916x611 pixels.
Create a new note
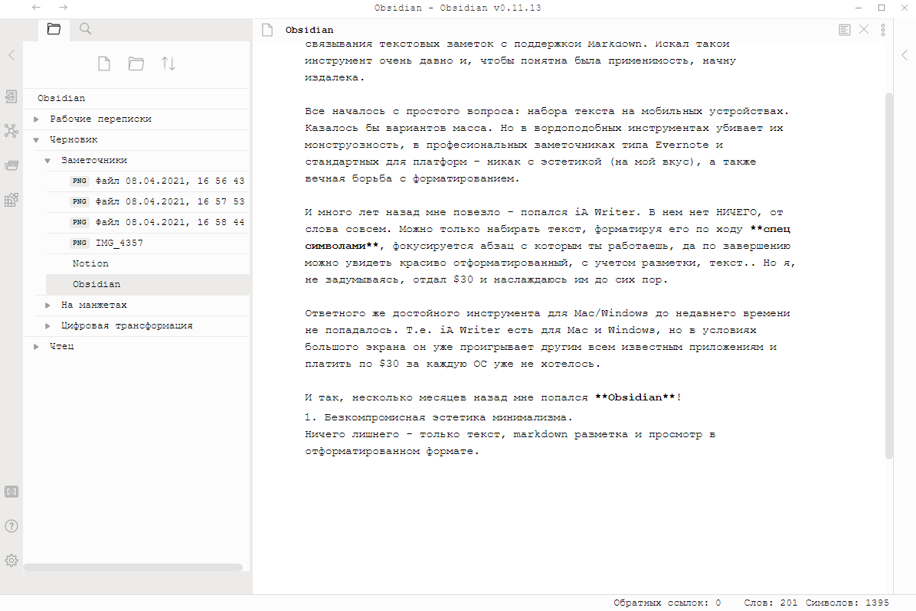104,63
